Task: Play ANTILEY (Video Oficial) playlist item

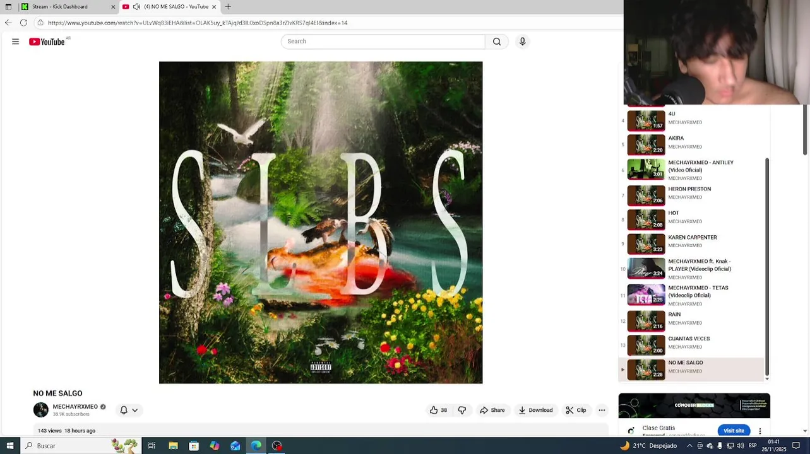Action: (691, 170)
